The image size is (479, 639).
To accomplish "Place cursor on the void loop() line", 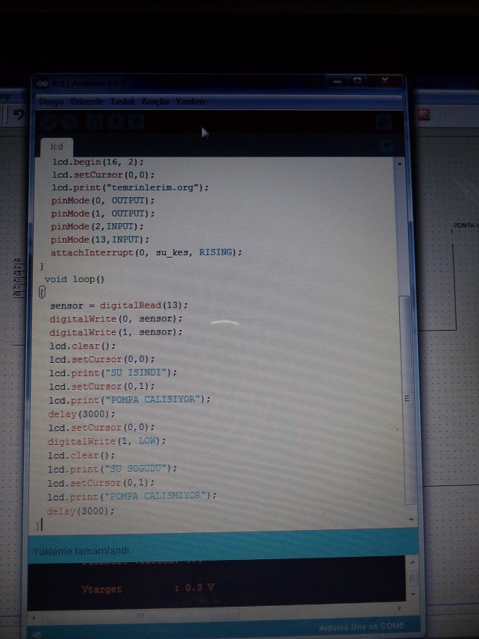I will pos(75,279).
